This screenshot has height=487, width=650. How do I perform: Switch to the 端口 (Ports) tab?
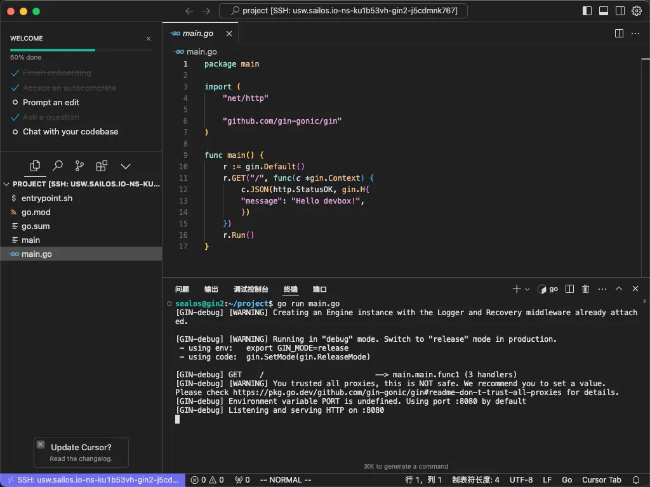[x=319, y=289]
